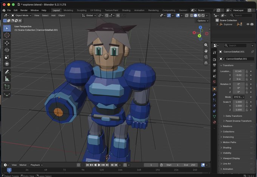The height and width of the screenshot is (177, 257).
Task: Open the Object Data properties tab
Action: coord(214,116)
